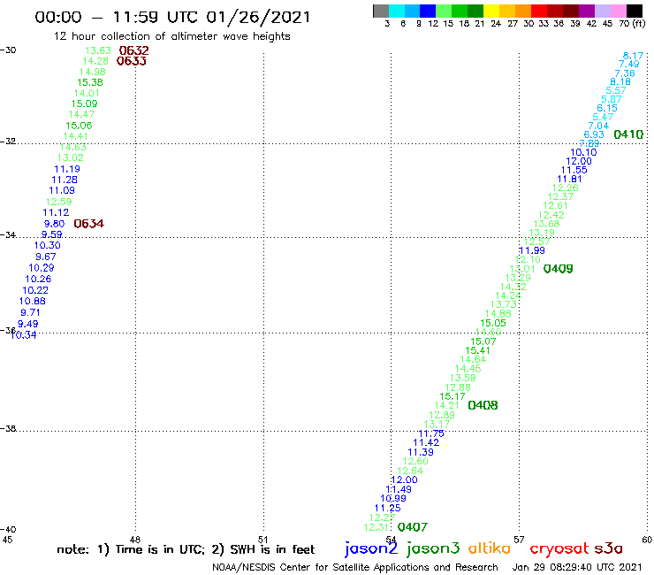The width and height of the screenshot is (654, 575).
Task: Click the 0633 time marker
Action: (132, 61)
